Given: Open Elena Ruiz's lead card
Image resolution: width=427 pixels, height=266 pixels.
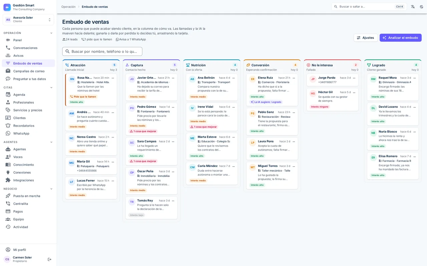Looking at the screenshot, I should 272,90.
